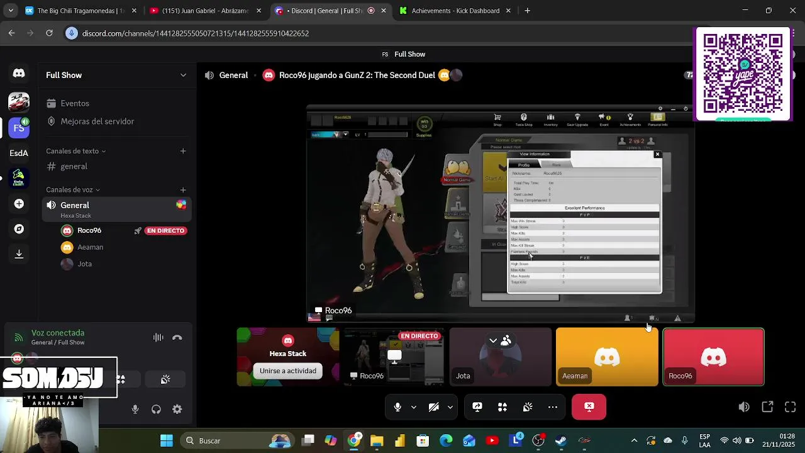Show members icon on Jota tile
Screen dimensions: 805x453
click(506, 340)
